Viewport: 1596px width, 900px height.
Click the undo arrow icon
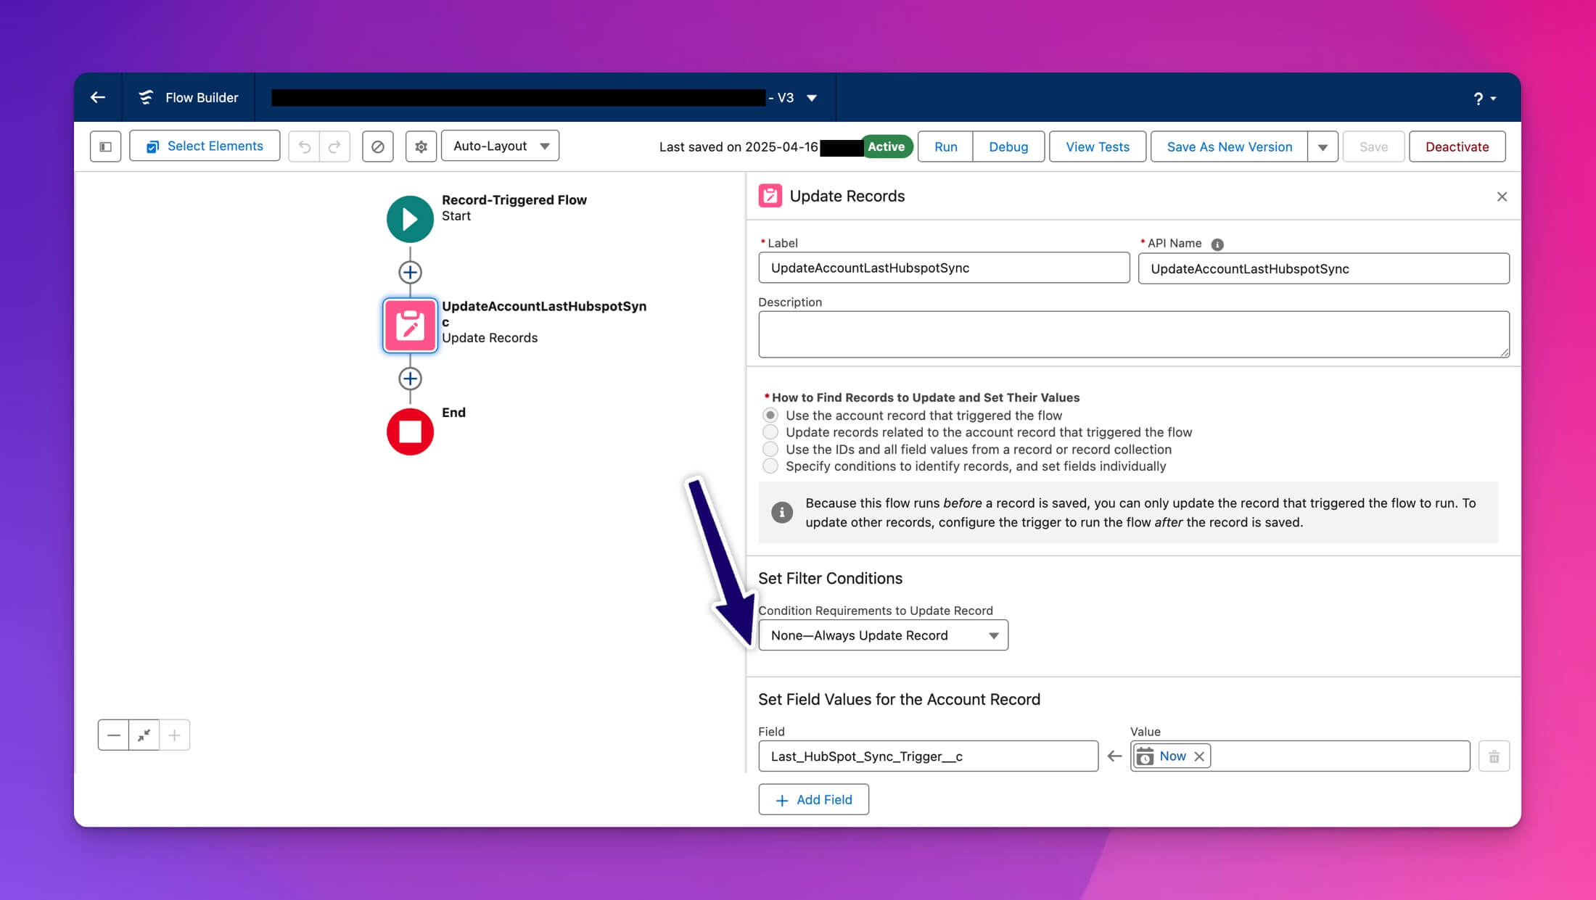[305, 146]
